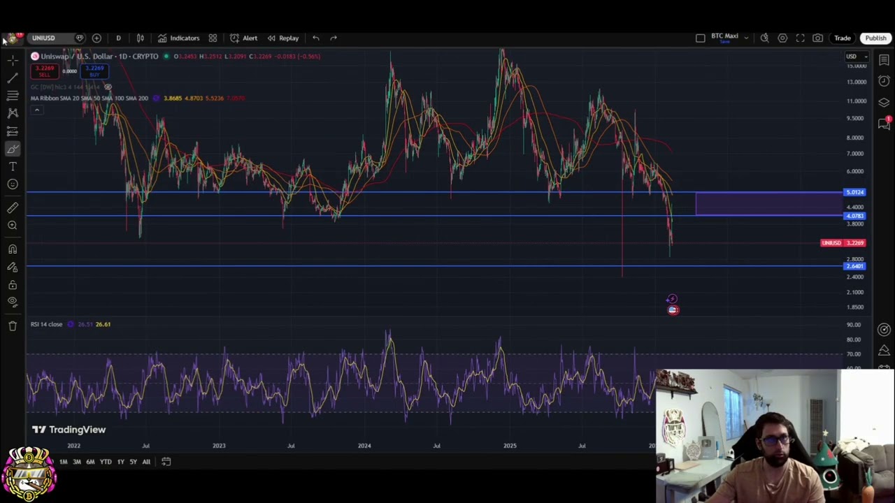Click the Uniswap / U.S. Dollar title

[99, 57]
